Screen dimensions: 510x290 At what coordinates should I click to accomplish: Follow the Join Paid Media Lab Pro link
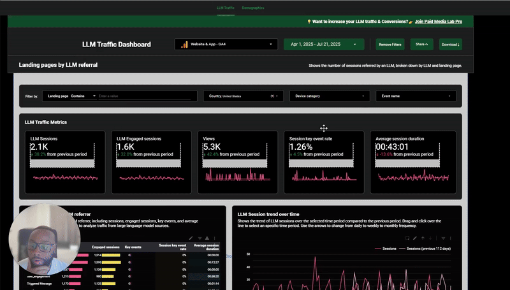click(x=439, y=22)
